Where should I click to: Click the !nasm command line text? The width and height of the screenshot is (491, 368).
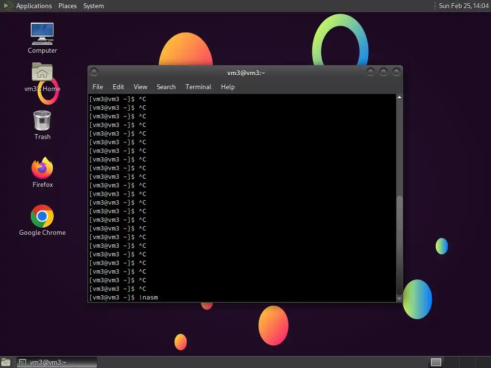(149, 297)
